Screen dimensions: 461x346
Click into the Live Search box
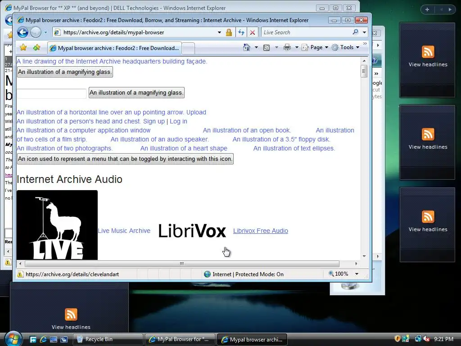[306, 32]
